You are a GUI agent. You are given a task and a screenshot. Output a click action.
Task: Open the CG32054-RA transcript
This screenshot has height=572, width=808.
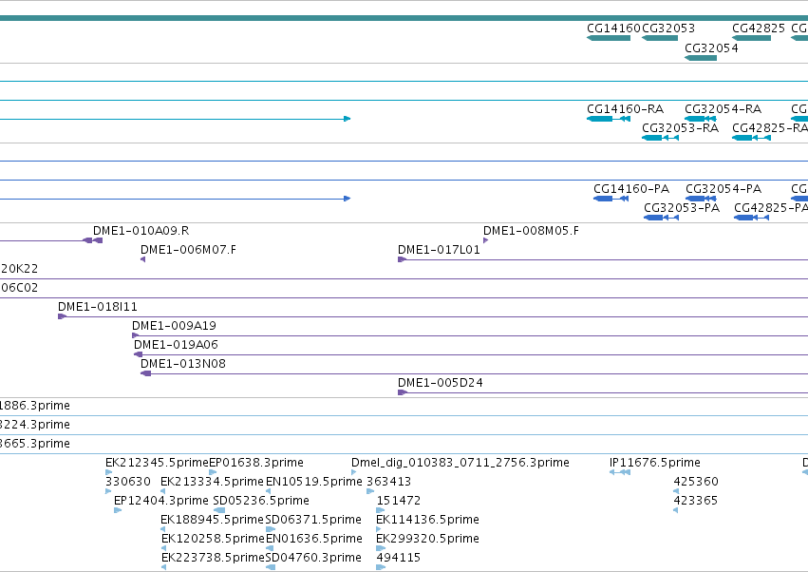tap(701, 119)
